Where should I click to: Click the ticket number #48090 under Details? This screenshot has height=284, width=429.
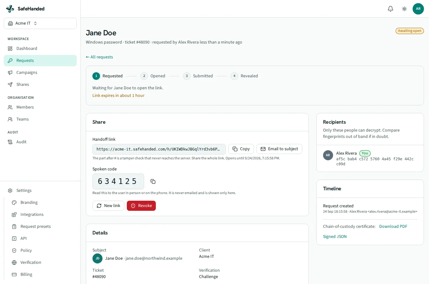click(x=99, y=277)
